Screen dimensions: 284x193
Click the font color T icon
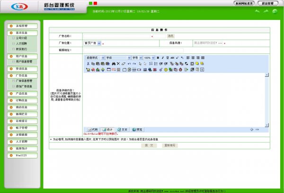coord(171,63)
